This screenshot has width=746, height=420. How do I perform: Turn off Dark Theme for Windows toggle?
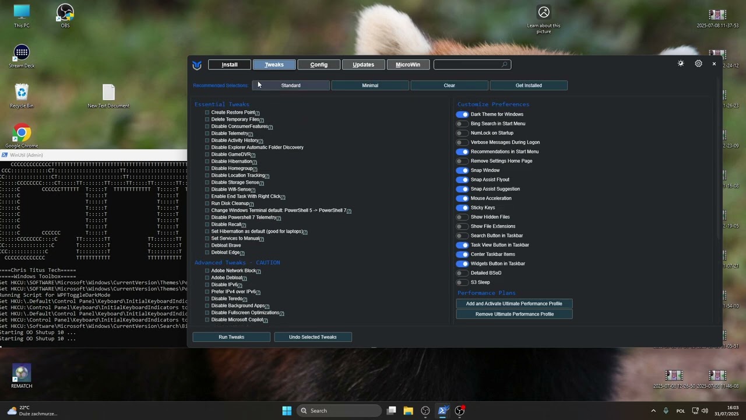point(462,114)
